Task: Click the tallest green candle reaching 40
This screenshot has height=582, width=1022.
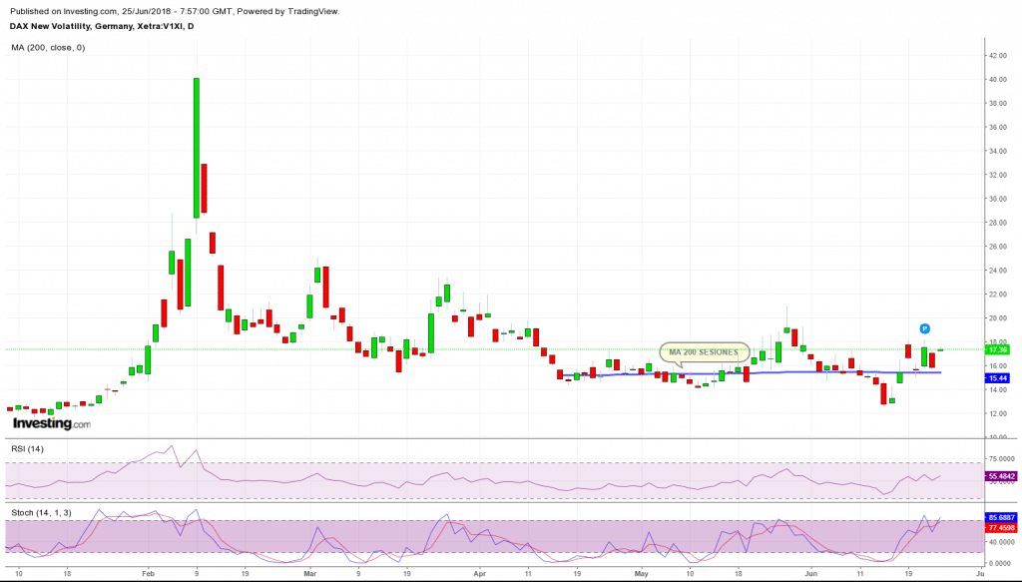Action: [x=197, y=148]
